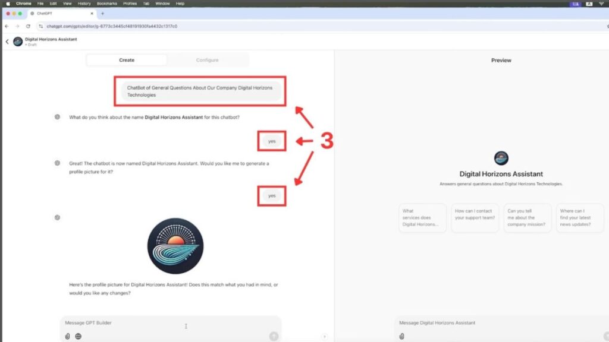The width and height of the screenshot is (609, 342).
Task: Click 'Answers general questions about Digital Horizons' description
Action: 501,184
